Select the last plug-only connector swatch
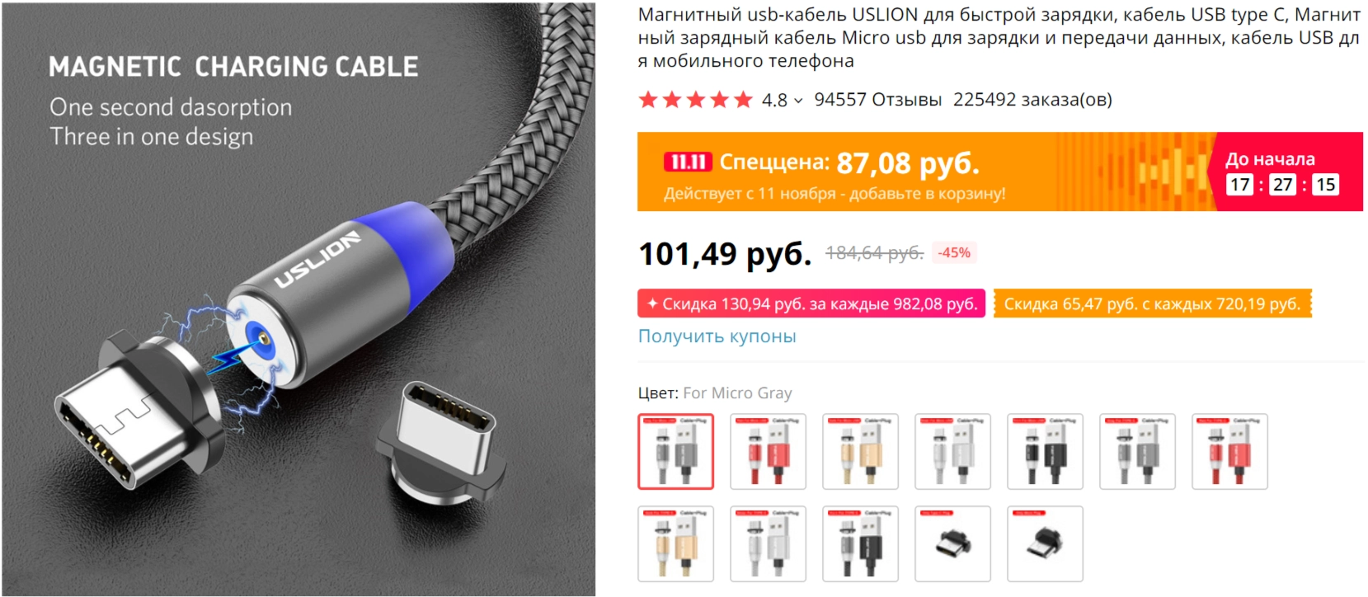This screenshot has width=1368, height=597. pos(1045,544)
